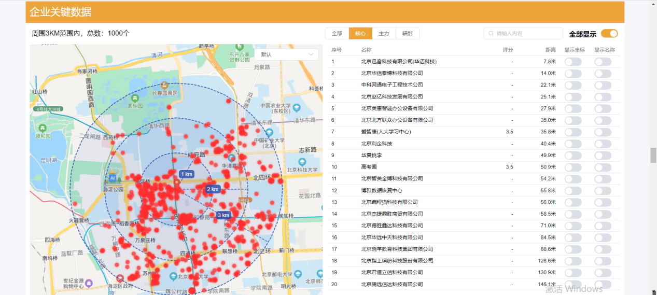Image resolution: width=657 pixels, height=295 pixels.
Task: Click the page vertical scrollbar thumb
Action: click(653, 155)
